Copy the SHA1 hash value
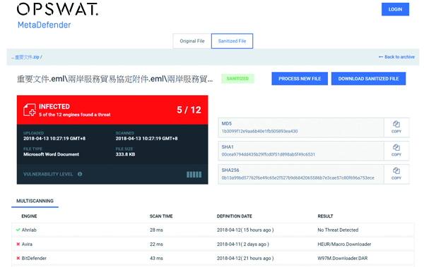 (396, 151)
